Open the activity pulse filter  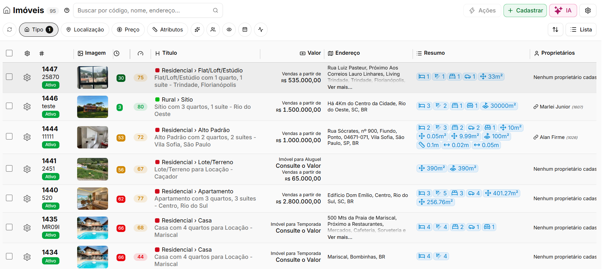(x=261, y=29)
